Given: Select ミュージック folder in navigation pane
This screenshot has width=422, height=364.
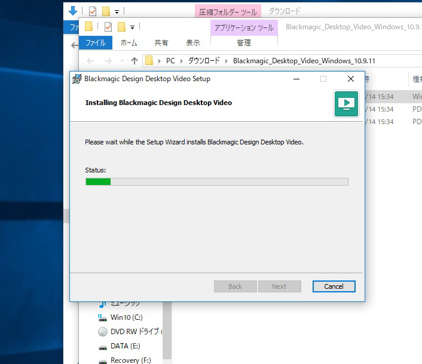Looking at the screenshot, I should [x=120, y=304].
